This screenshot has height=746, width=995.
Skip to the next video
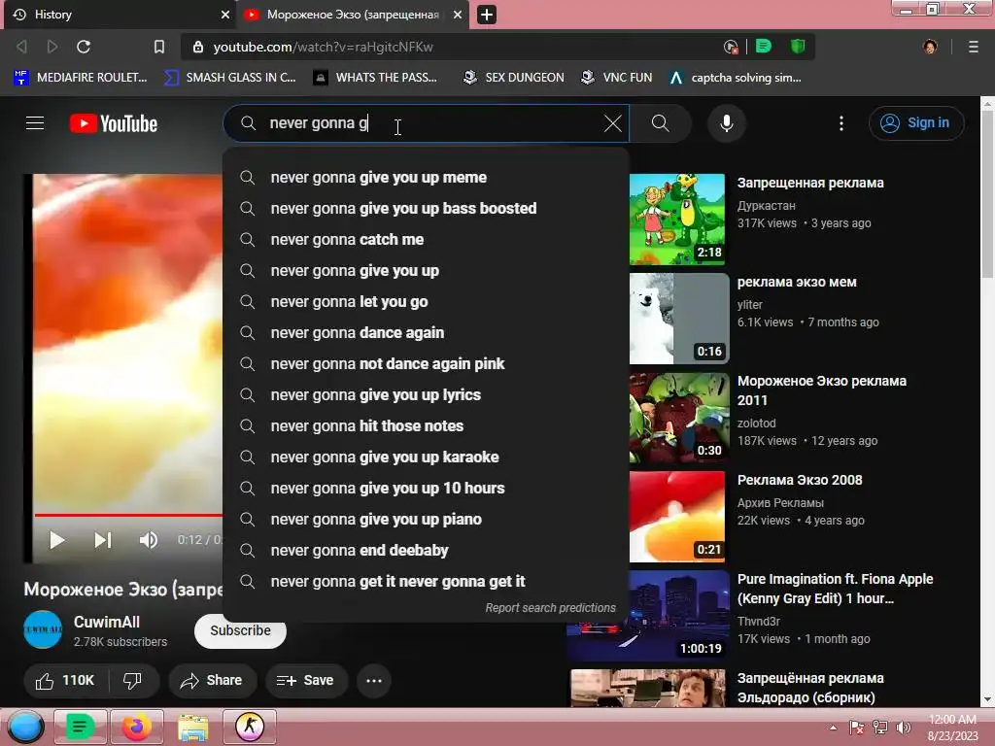tap(103, 540)
